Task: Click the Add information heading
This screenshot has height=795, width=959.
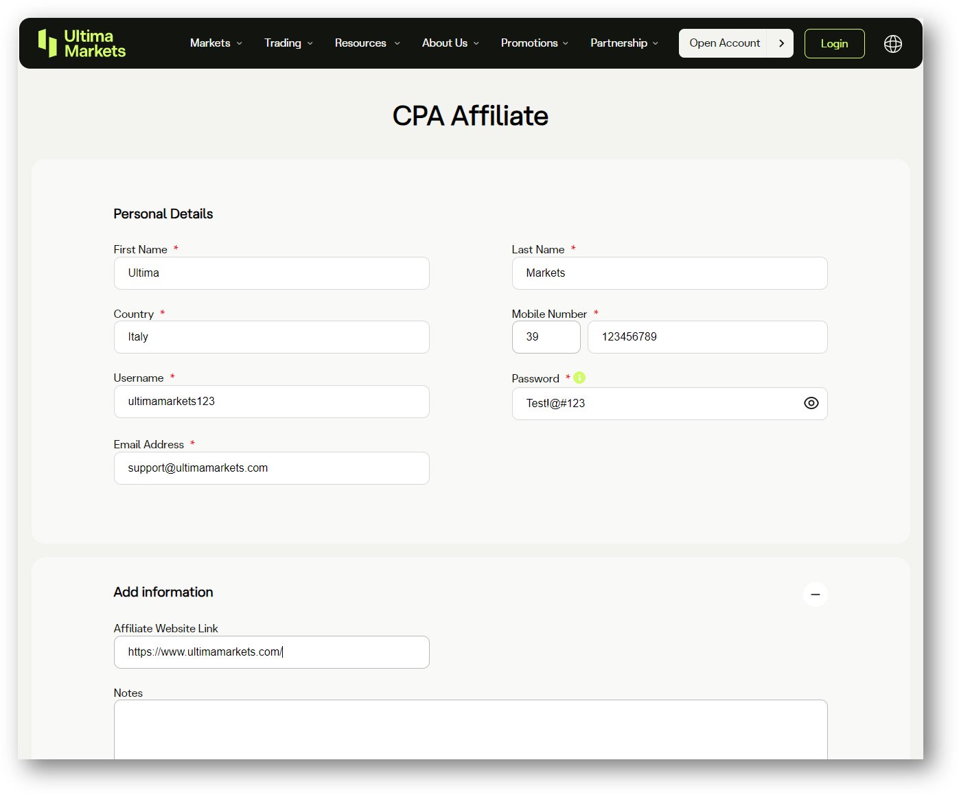Action: 163,592
